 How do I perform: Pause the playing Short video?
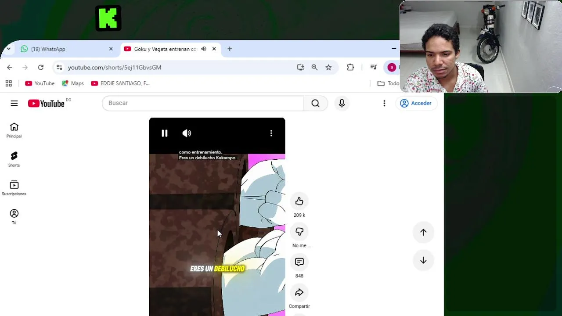tap(165, 133)
